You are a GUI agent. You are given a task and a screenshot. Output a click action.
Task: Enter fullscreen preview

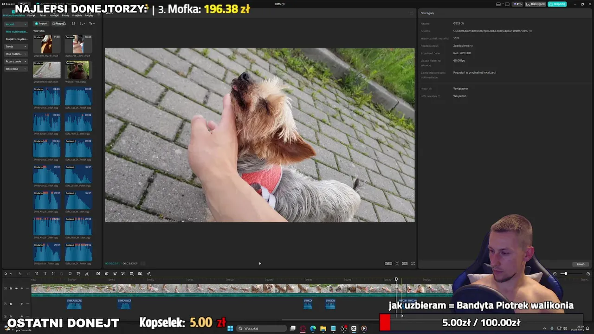click(413, 263)
